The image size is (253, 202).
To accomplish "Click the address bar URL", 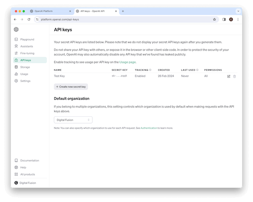I will tap(60, 20).
